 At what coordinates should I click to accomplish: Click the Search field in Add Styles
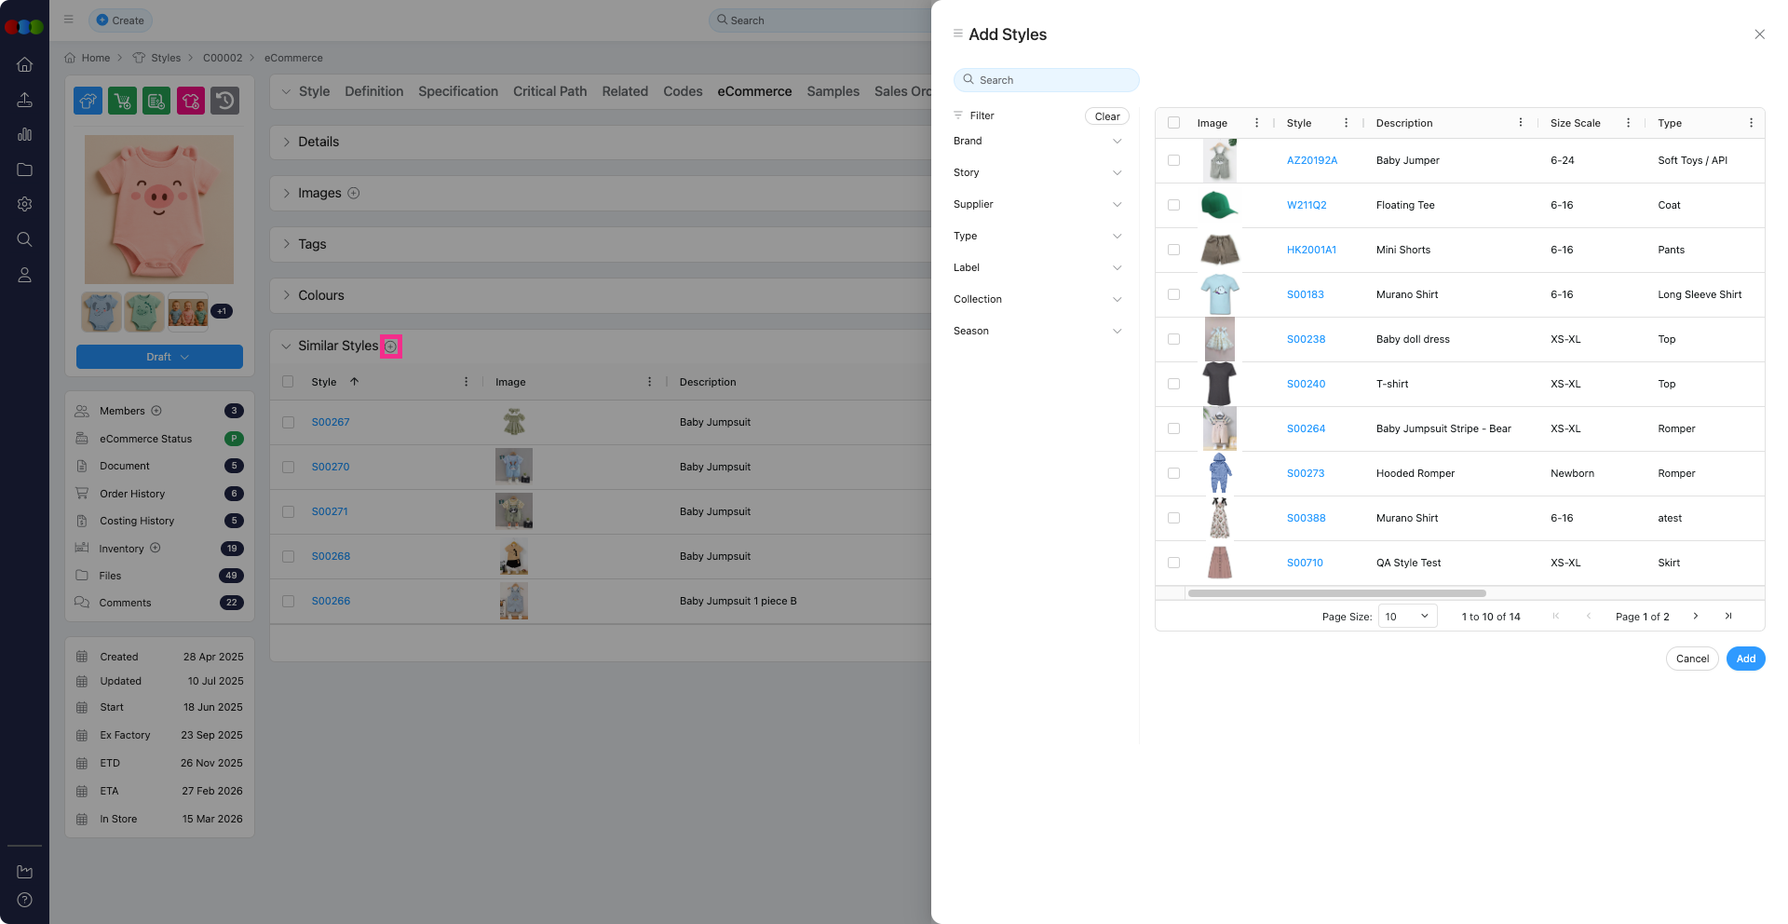pos(1046,80)
